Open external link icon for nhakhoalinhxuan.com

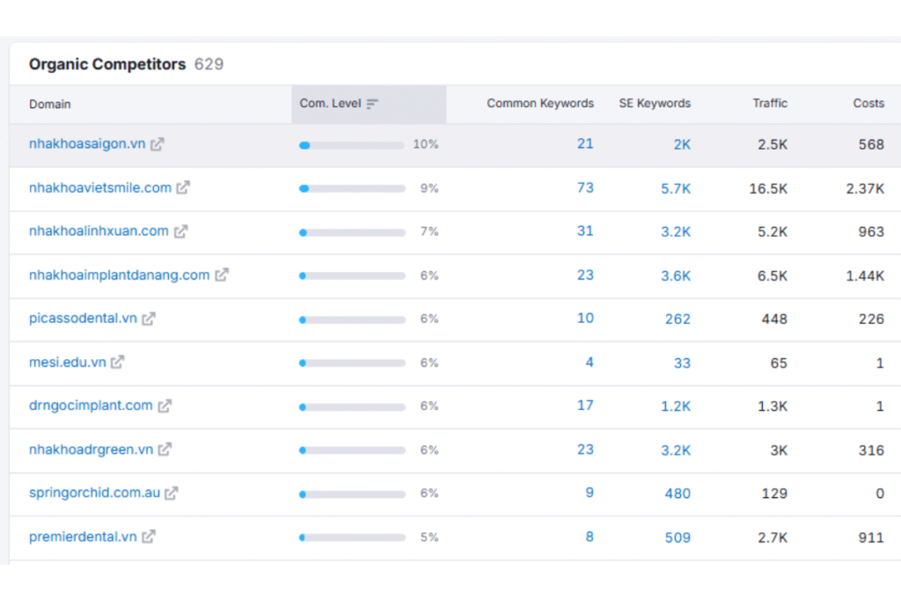180,231
